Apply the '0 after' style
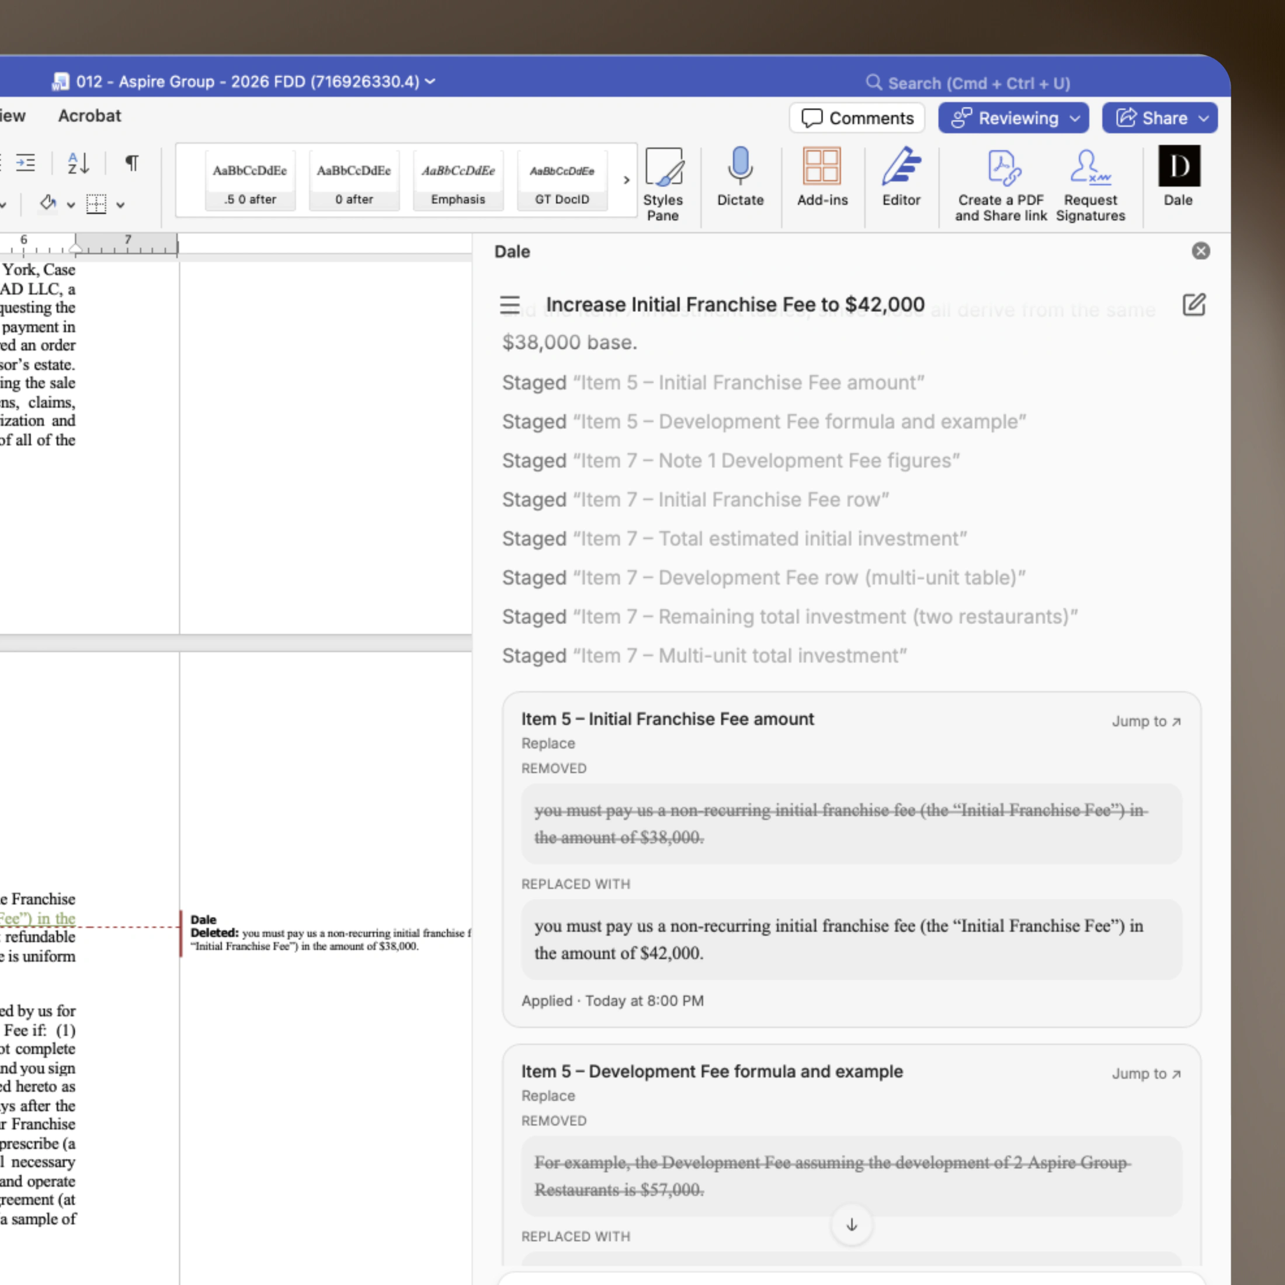 tap(354, 180)
